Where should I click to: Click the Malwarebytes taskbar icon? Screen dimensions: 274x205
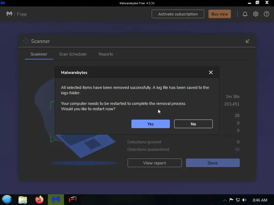pos(56,200)
